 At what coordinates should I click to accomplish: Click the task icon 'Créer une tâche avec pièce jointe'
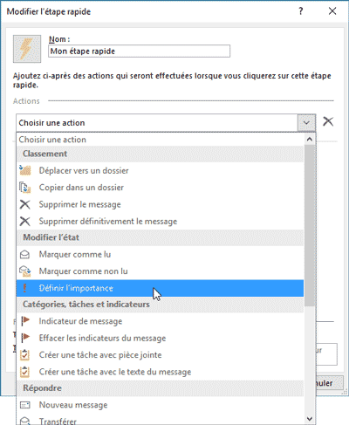coord(24,354)
